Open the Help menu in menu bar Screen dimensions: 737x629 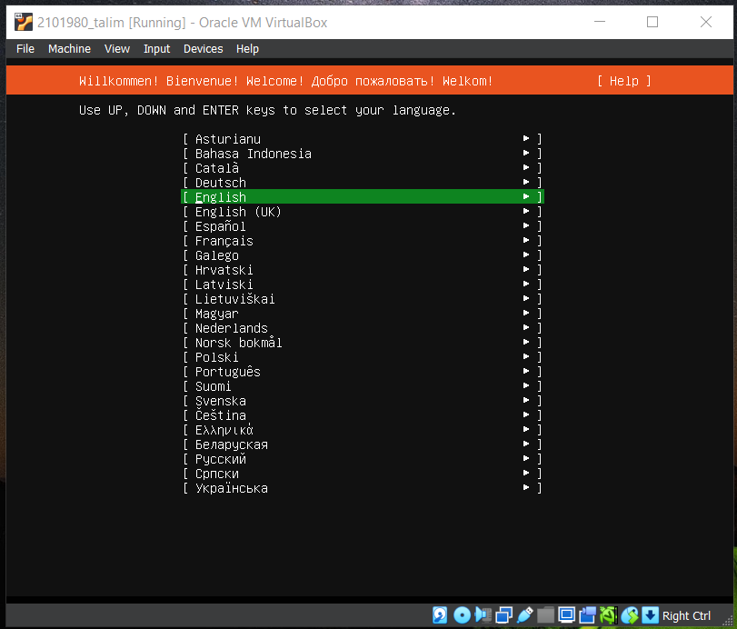pyautogui.click(x=247, y=49)
